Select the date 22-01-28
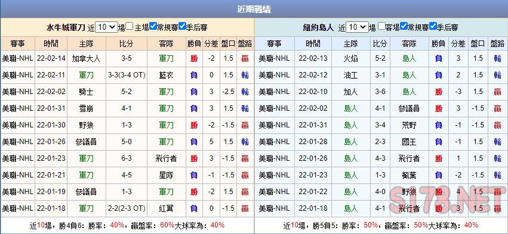This screenshot has width=508, height=234. pos(313,142)
